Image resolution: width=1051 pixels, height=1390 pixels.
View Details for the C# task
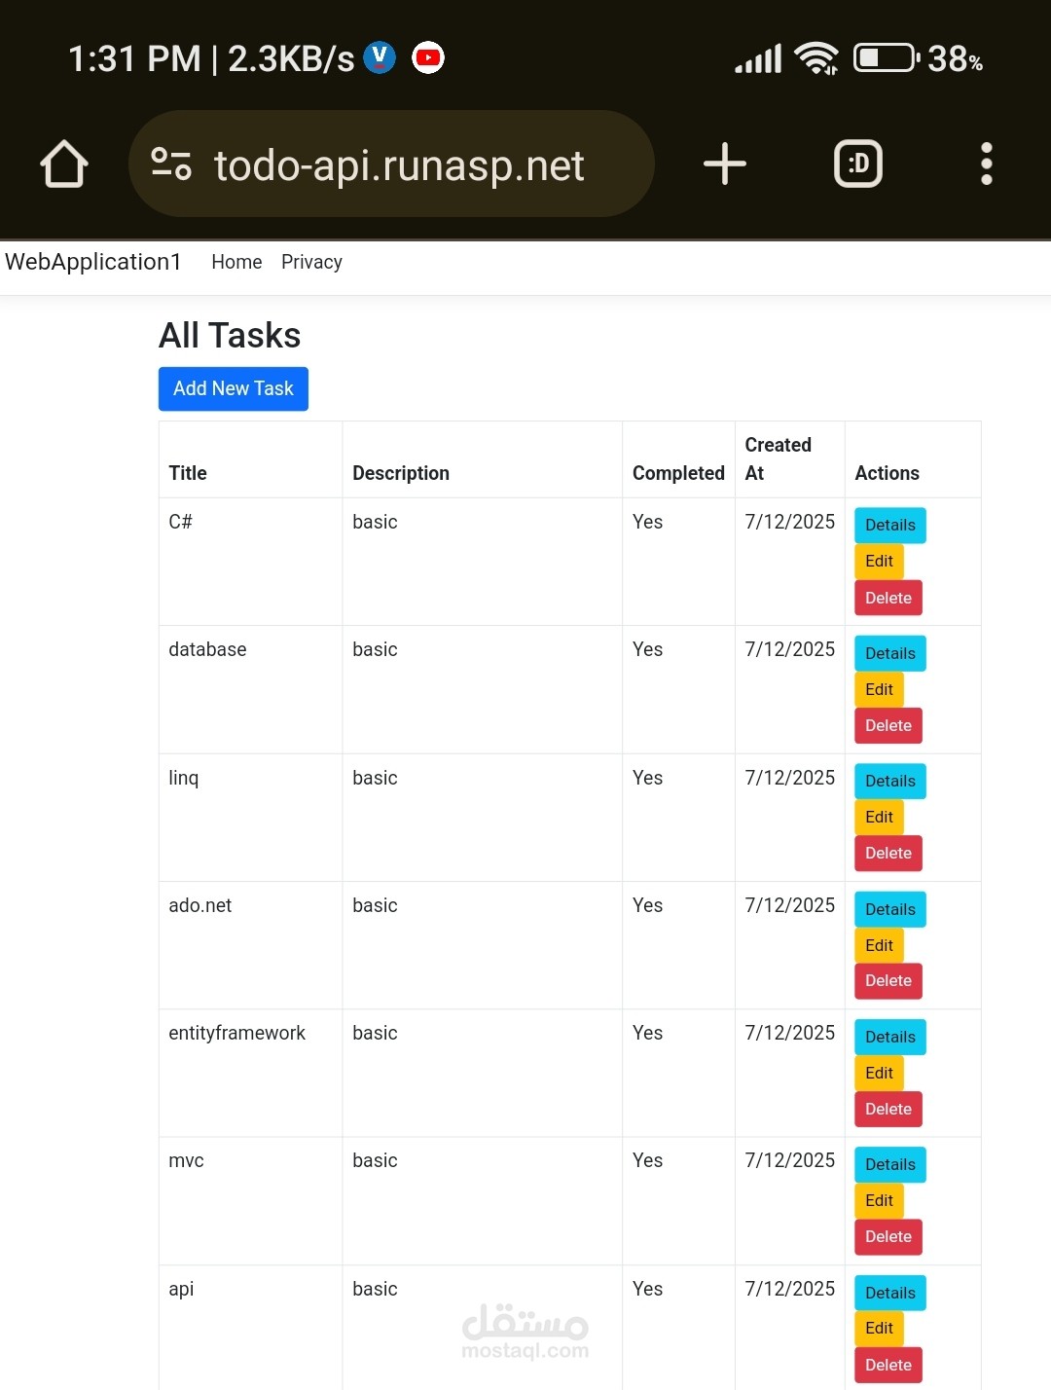click(890, 525)
